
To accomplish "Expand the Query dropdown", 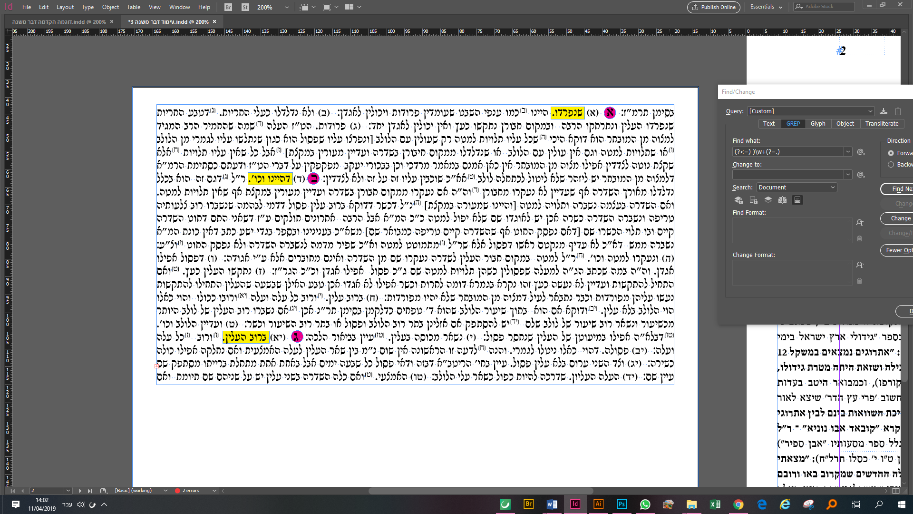I will 870,111.
